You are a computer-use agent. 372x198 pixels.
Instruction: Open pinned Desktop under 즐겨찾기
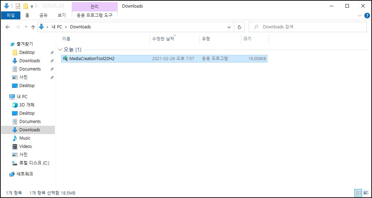click(x=27, y=52)
